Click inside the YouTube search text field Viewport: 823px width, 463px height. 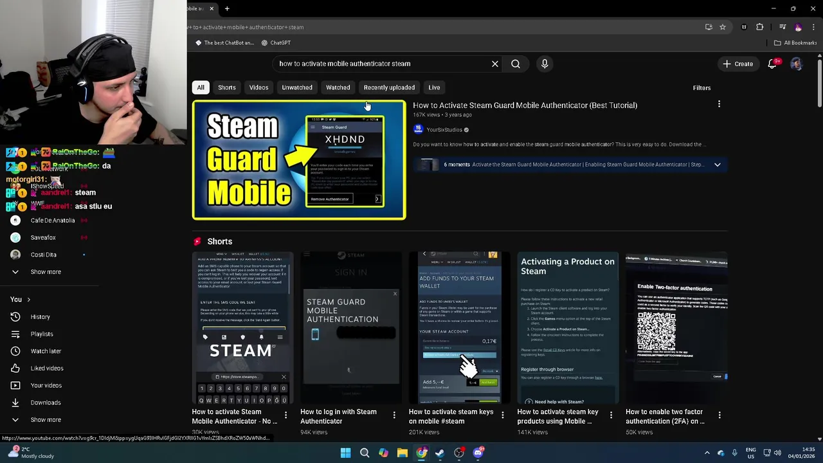tap(379, 64)
